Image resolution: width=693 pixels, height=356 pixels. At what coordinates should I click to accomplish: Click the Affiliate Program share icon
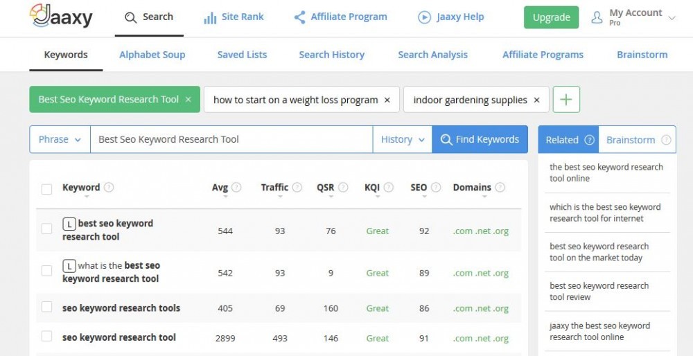pyautogui.click(x=299, y=17)
